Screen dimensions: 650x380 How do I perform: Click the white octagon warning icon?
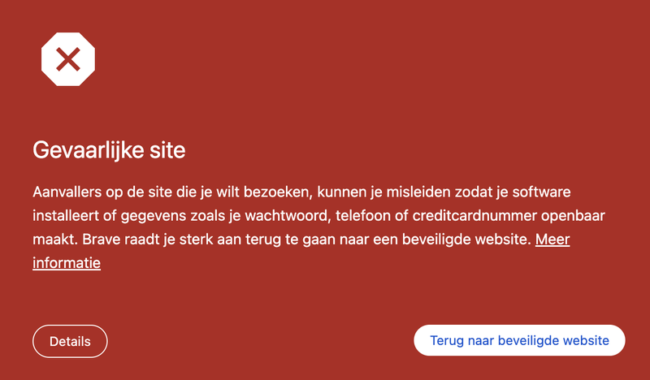[x=68, y=59]
